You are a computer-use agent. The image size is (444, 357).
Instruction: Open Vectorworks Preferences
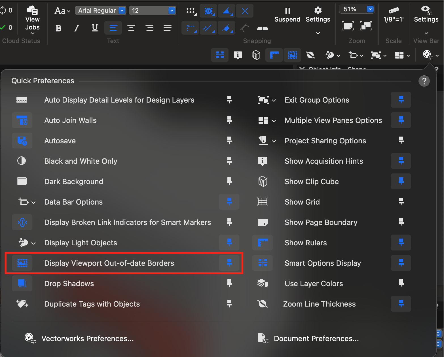pos(87,339)
